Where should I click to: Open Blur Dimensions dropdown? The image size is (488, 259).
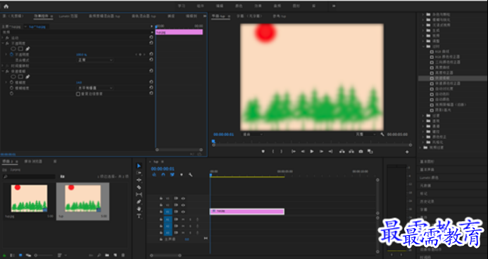coord(95,88)
